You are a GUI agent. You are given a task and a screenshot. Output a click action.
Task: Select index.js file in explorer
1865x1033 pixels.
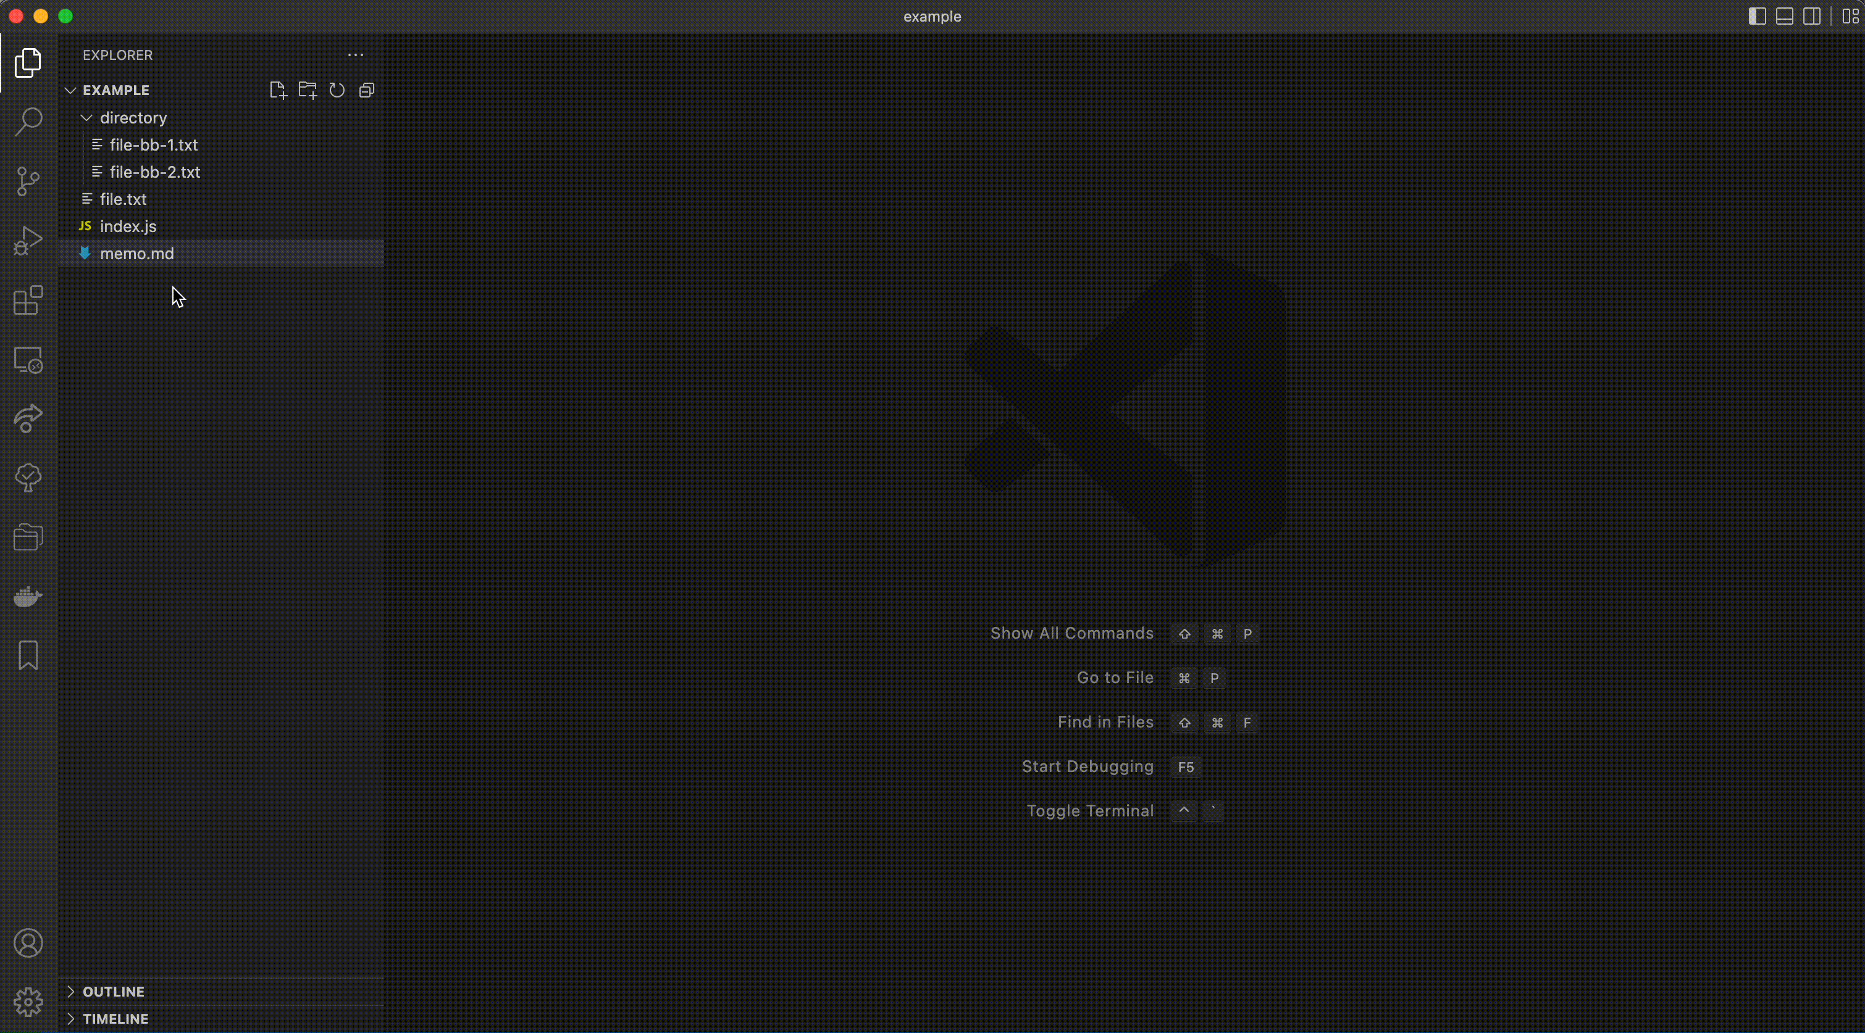[x=127, y=225]
